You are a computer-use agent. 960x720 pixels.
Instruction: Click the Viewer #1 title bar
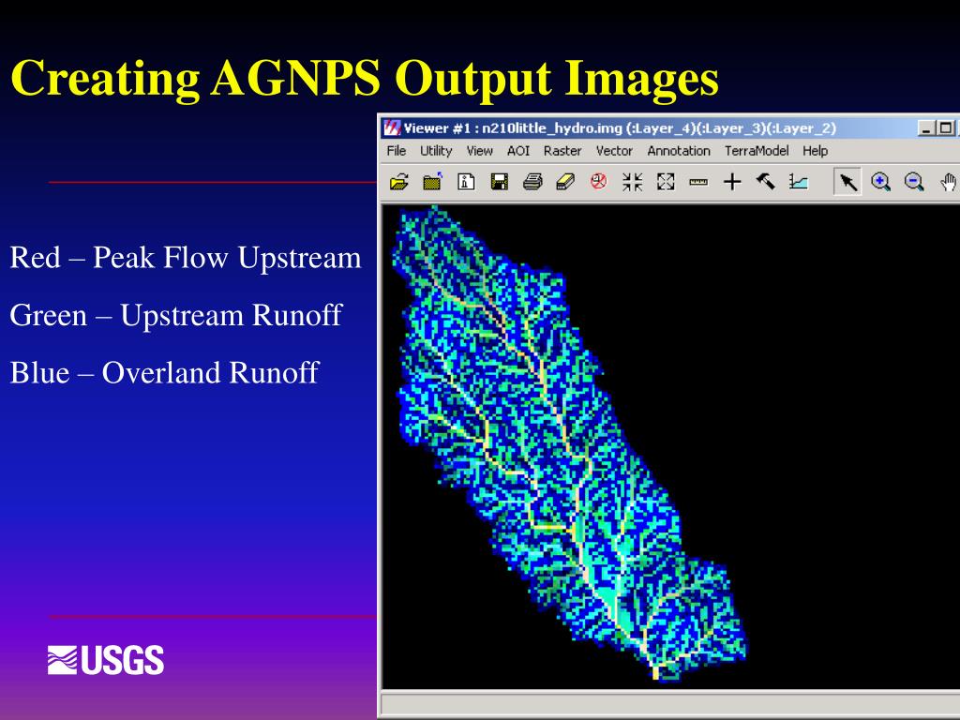coord(668,127)
